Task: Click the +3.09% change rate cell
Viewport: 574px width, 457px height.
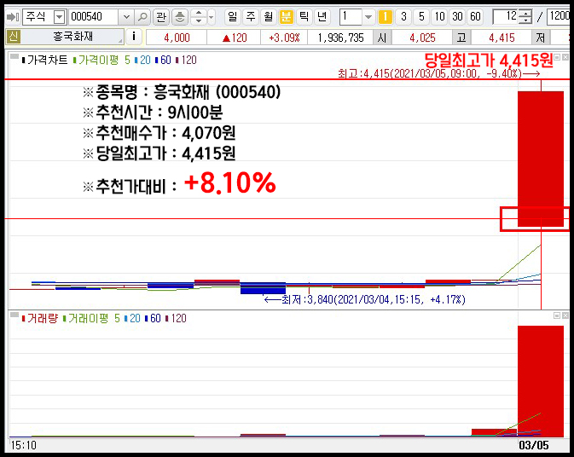Action: [284, 38]
